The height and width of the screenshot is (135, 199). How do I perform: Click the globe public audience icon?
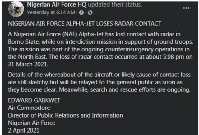[89, 12]
